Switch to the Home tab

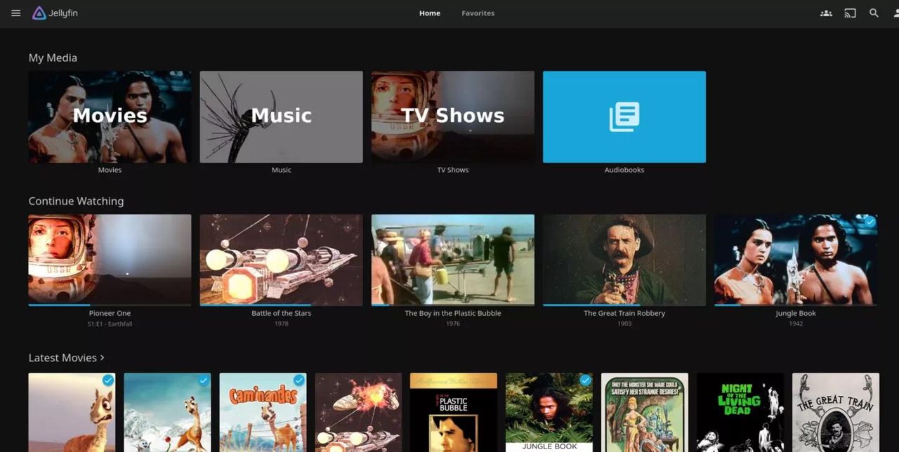tap(430, 13)
